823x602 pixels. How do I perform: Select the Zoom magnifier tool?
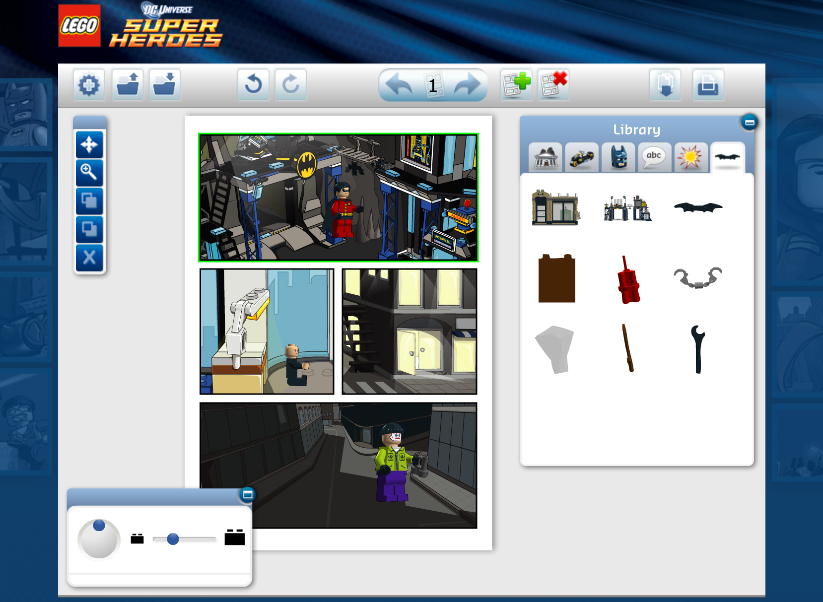[x=89, y=173]
